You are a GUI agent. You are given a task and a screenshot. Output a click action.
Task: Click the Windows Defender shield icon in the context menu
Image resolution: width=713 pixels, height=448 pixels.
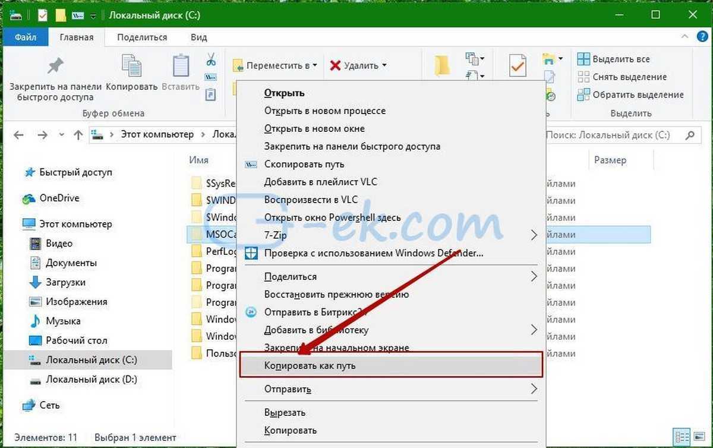pyautogui.click(x=252, y=254)
